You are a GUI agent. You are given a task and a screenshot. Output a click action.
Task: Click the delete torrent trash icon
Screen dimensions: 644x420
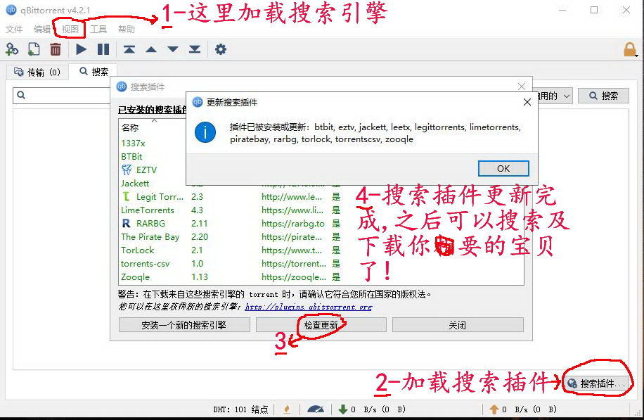tap(56, 49)
